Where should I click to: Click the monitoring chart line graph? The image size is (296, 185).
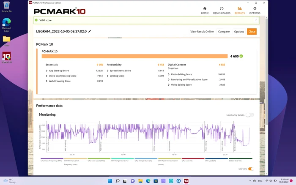tap(148, 138)
